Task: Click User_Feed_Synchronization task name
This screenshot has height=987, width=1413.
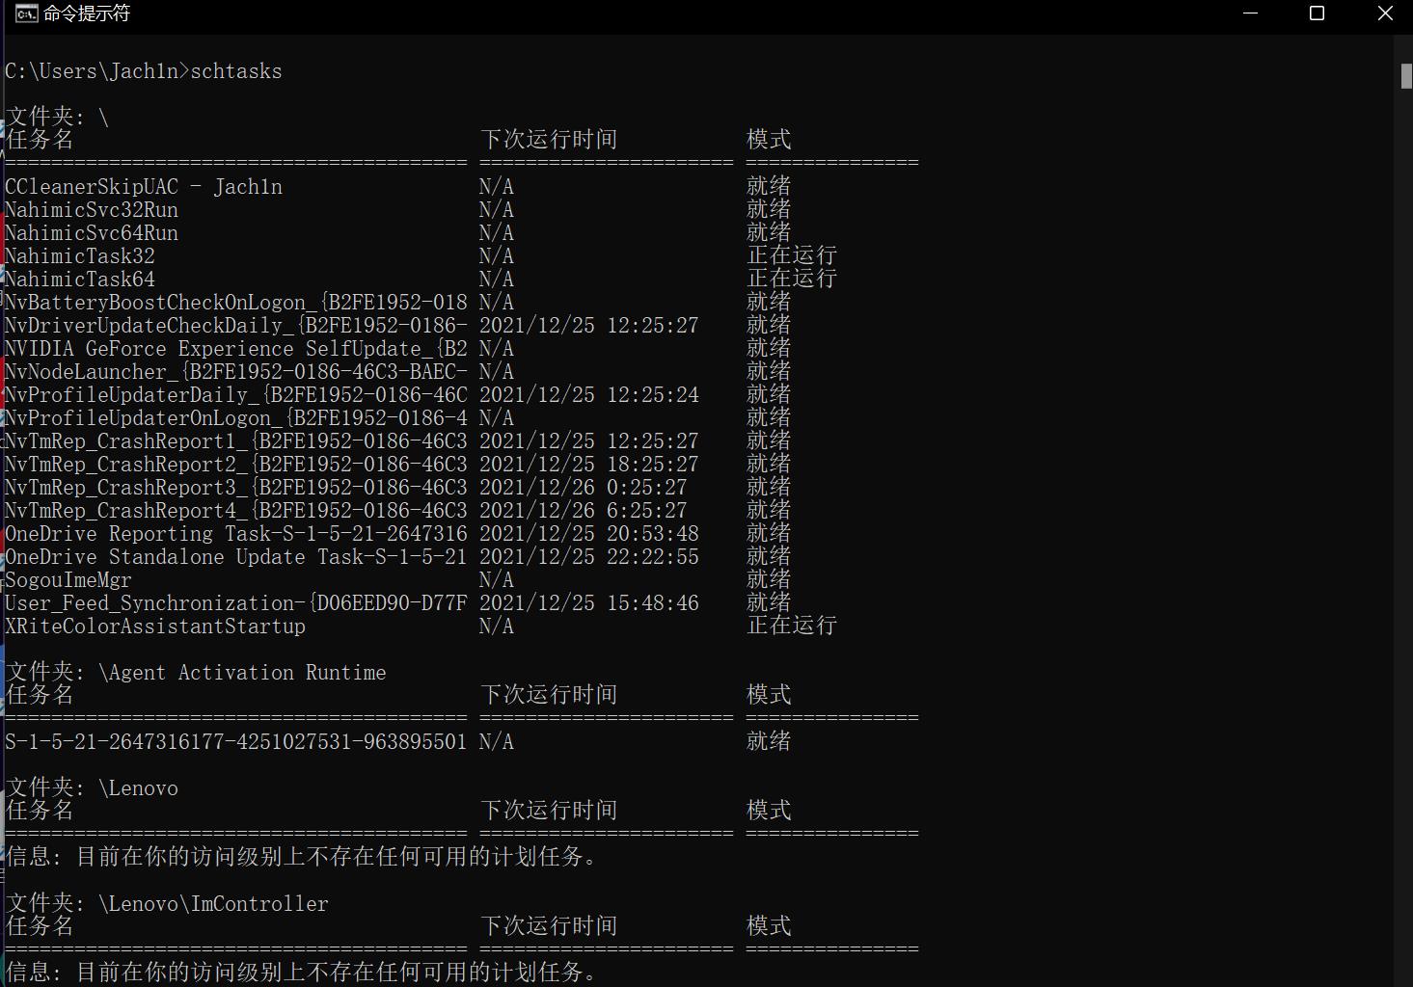Action: [236, 602]
